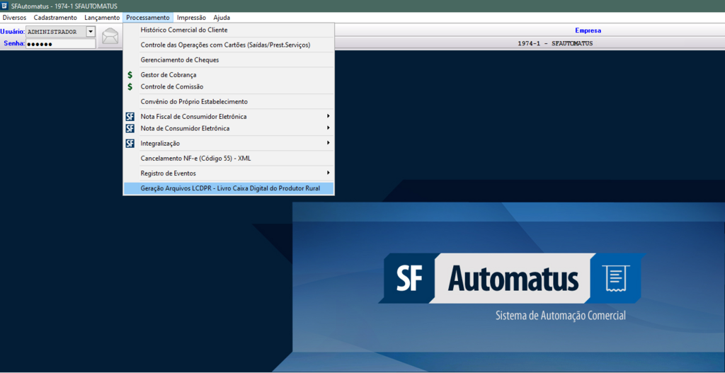Open the Lançamento menu

(x=102, y=18)
